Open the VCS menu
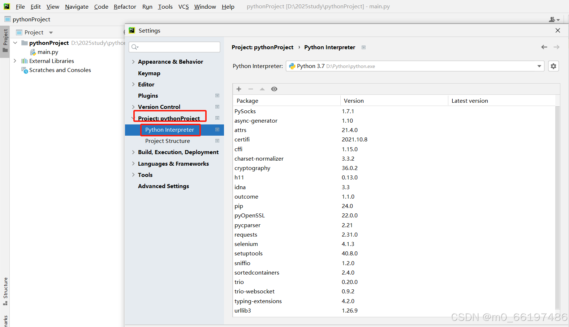Viewport: 569px width, 327px height. (184, 7)
